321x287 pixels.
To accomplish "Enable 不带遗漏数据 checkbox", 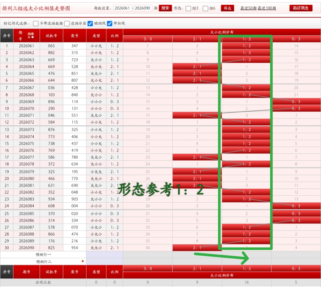I will click(x=36, y=23).
